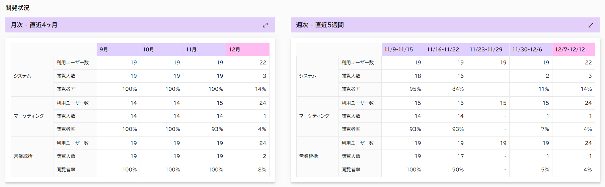The width and height of the screenshot is (605, 187).
Task: Click システム row label in weekly table
Action: point(308,76)
